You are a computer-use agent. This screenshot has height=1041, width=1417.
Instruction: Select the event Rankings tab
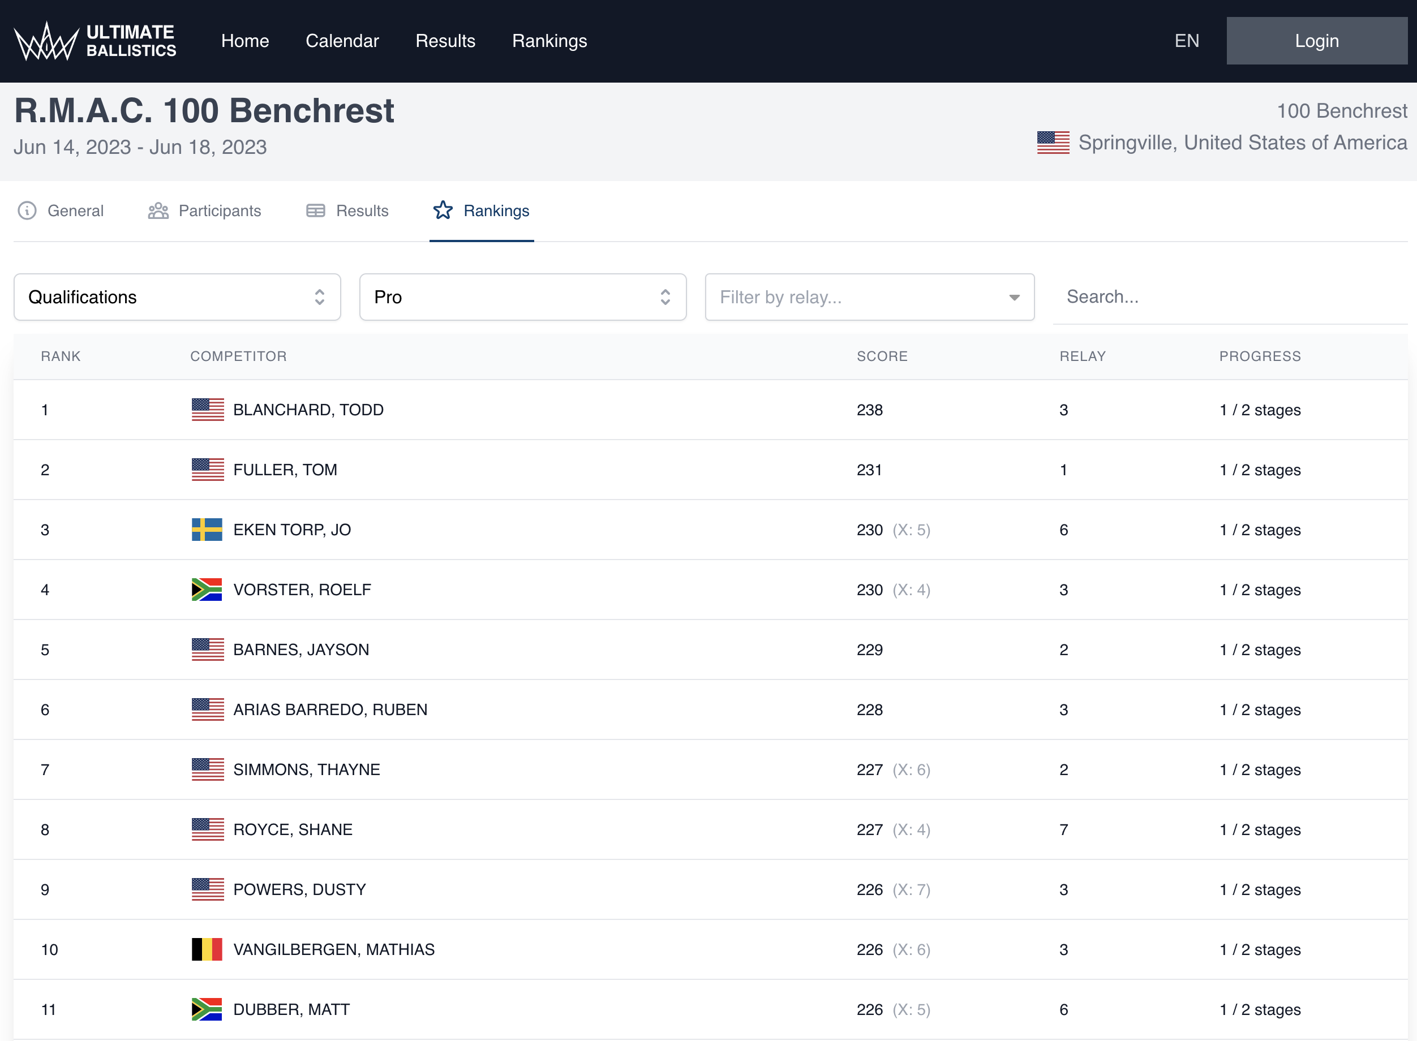point(482,210)
